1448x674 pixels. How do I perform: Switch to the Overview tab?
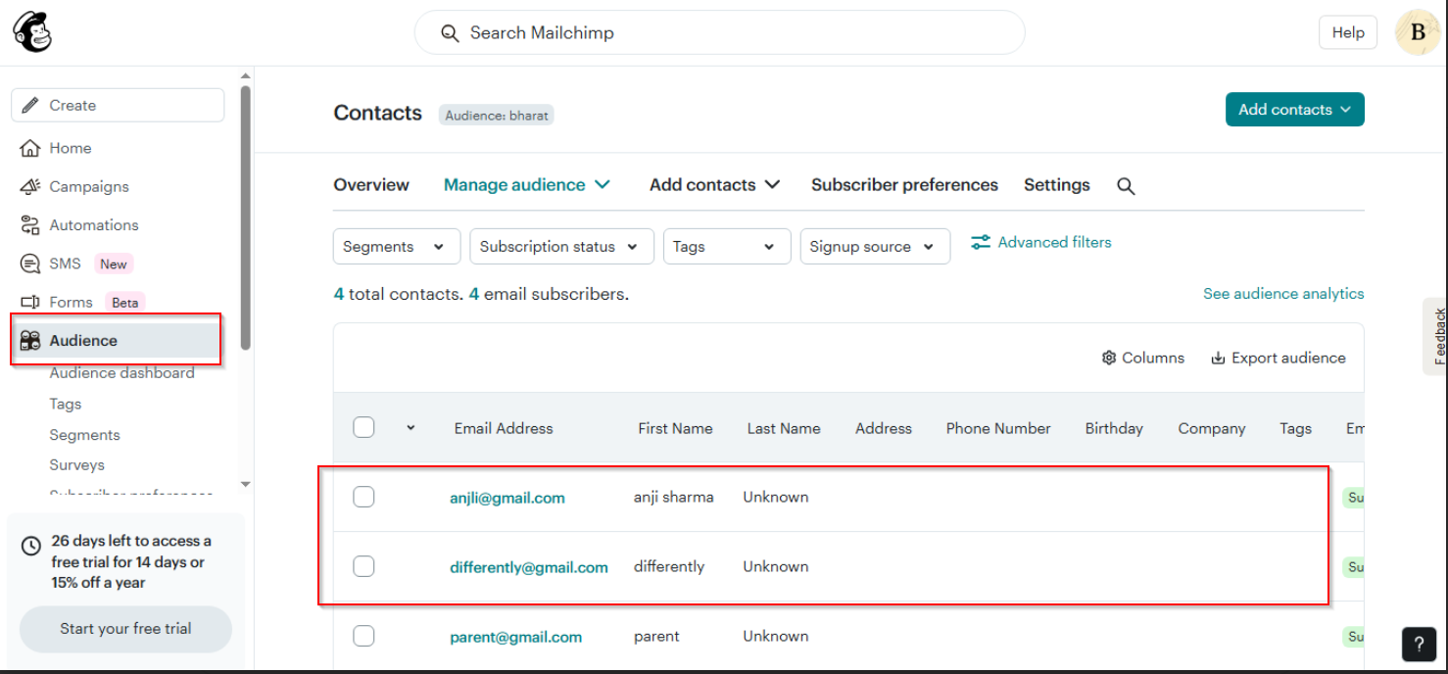[x=371, y=185]
